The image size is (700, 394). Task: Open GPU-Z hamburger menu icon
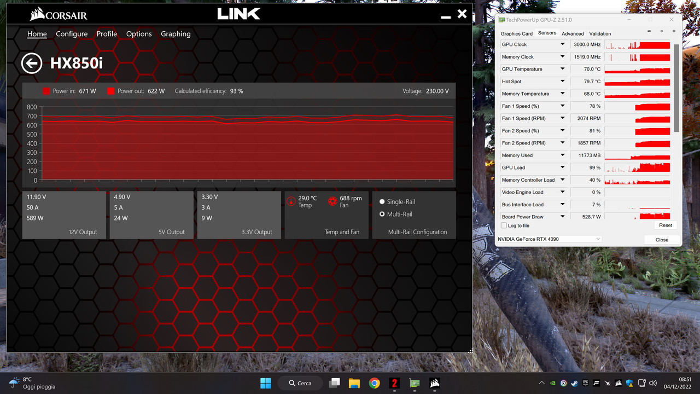(674, 31)
